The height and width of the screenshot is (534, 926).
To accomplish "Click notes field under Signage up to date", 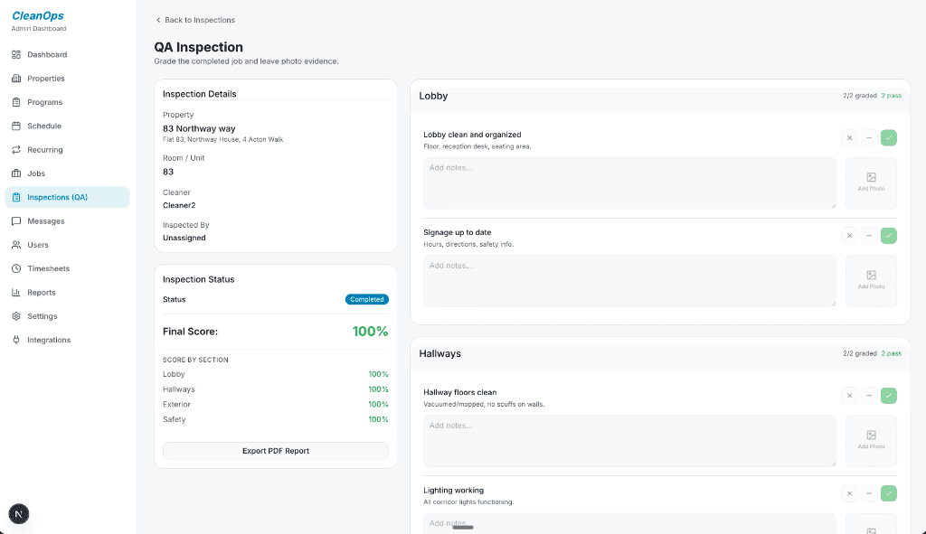I will [629, 281].
